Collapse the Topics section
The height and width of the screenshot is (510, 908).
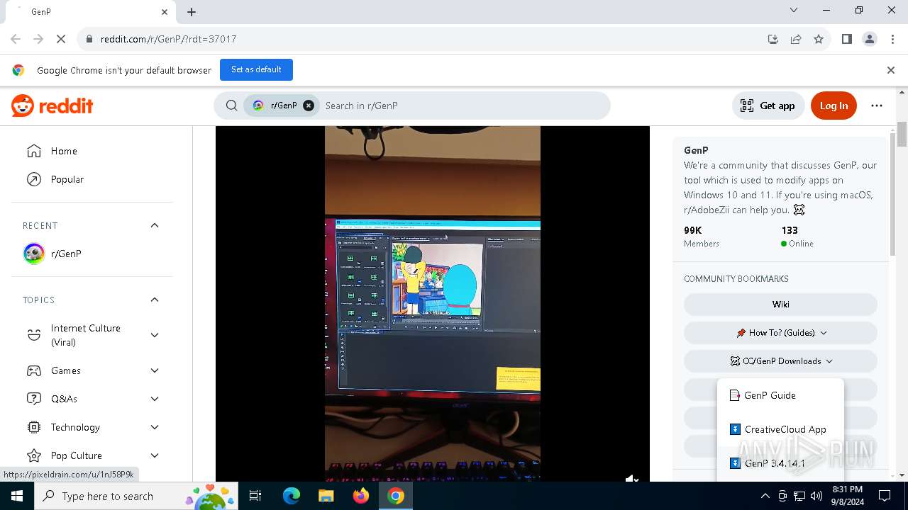(x=155, y=300)
